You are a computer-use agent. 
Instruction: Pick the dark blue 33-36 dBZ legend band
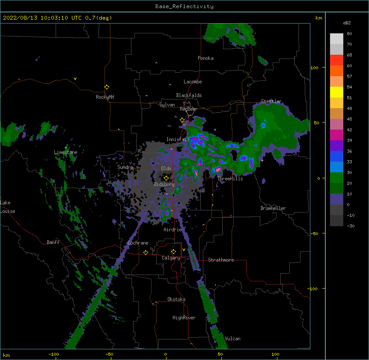[x=336, y=156]
